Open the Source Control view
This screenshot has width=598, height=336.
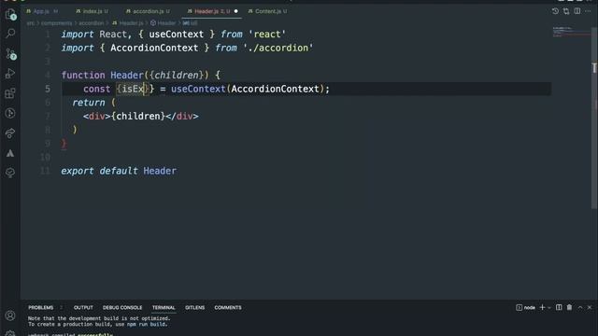[x=10, y=54]
